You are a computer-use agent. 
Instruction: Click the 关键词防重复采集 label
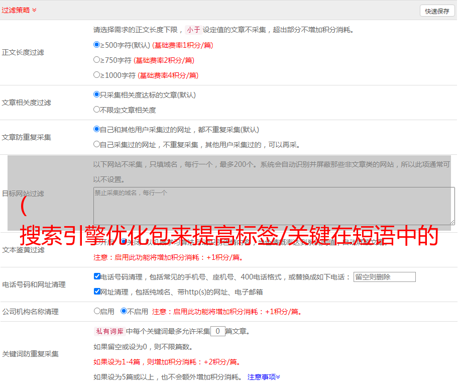(x=30, y=354)
